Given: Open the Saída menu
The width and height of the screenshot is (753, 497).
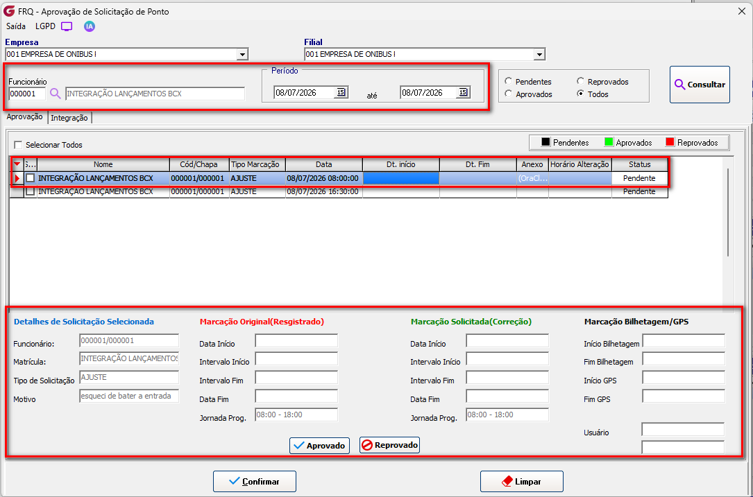Looking at the screenshot, I should tap(16, 26).
